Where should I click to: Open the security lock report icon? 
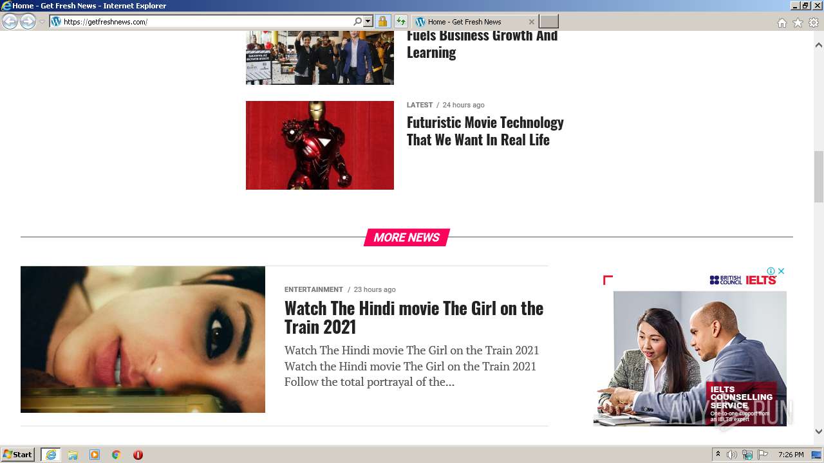pos(382,22)
